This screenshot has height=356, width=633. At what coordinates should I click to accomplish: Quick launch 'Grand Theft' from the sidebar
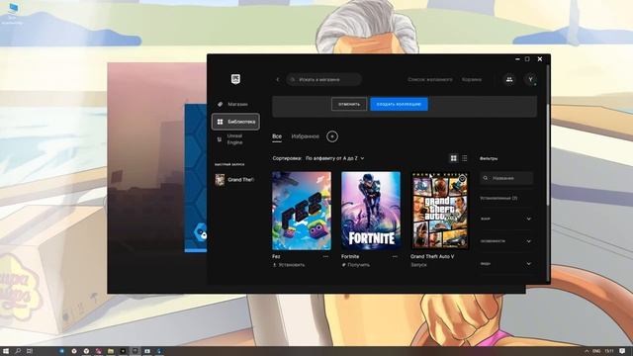pyautogui.click(x=235, y=180)
